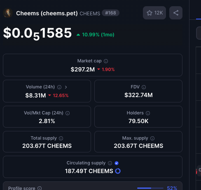
Task: Show Market cap info tooltip icon
Action: pyautogui.click(x=106, y=61)
